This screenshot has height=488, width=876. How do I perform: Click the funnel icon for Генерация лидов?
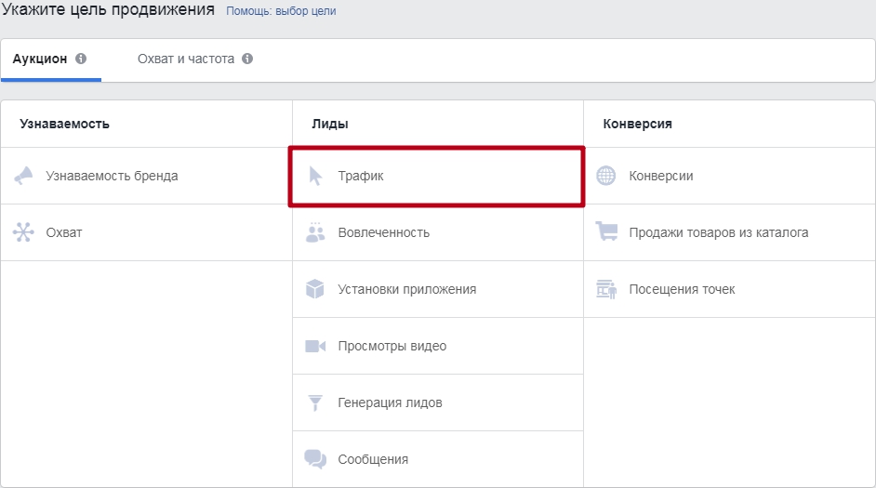tap(315, 402)
